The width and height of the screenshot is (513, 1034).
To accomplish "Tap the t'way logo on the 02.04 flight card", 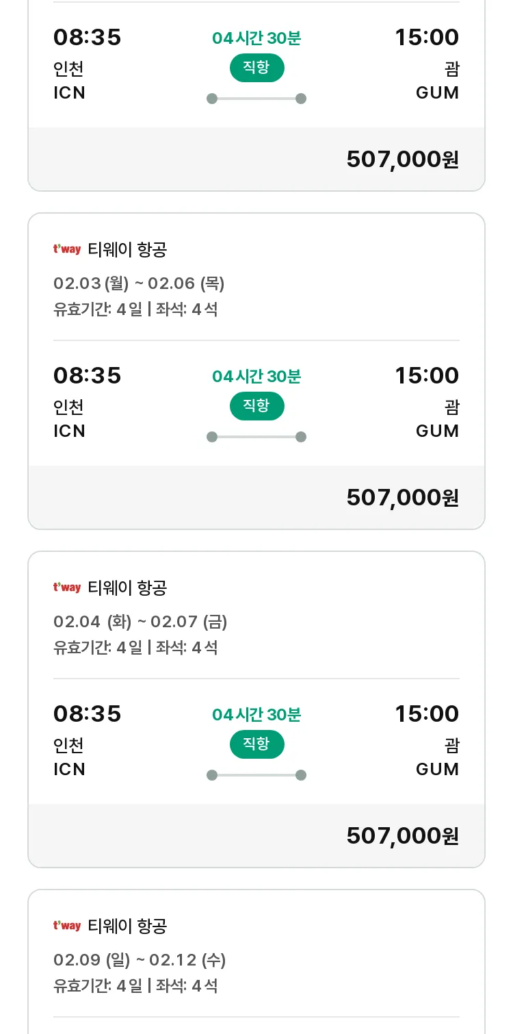I will tap(67, 588).
